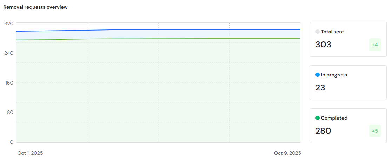
Task: Select the In progress label
Action: point(334,75)
